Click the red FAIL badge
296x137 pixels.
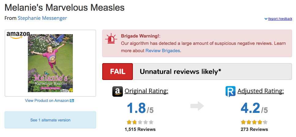click(118, 71)
